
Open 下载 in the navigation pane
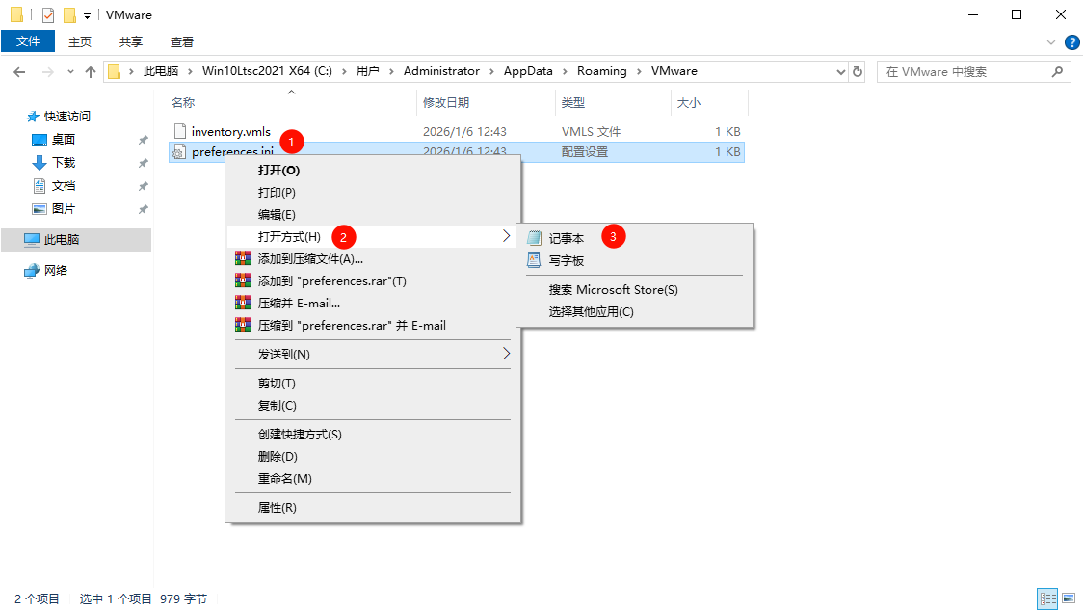(x=64, y=163)
